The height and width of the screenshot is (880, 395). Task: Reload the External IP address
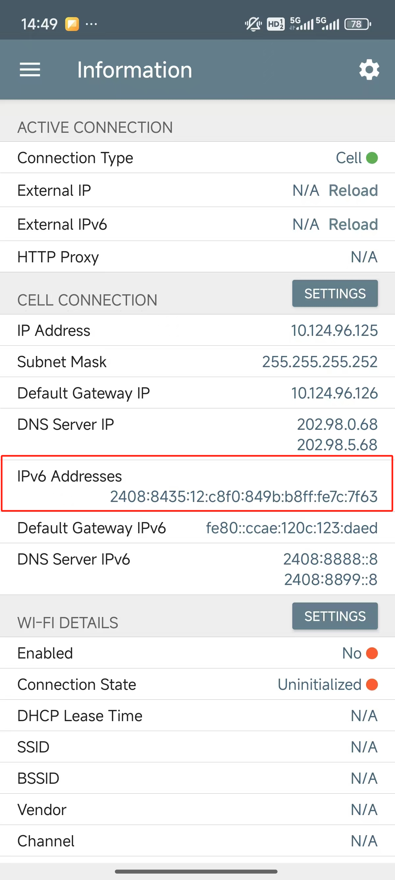353,190
